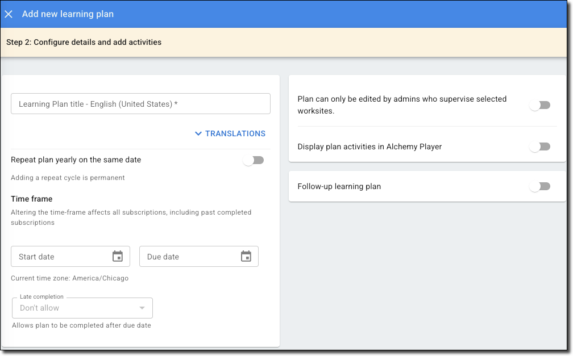Click the Learning Plan title input field

click(140, 104)
